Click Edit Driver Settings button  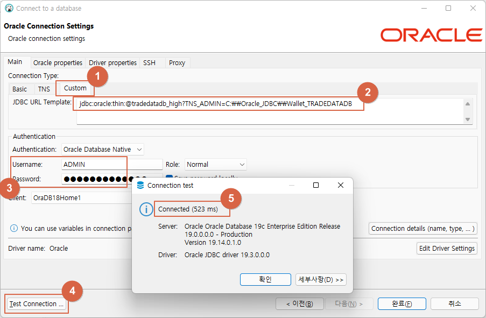pos(447,248)
